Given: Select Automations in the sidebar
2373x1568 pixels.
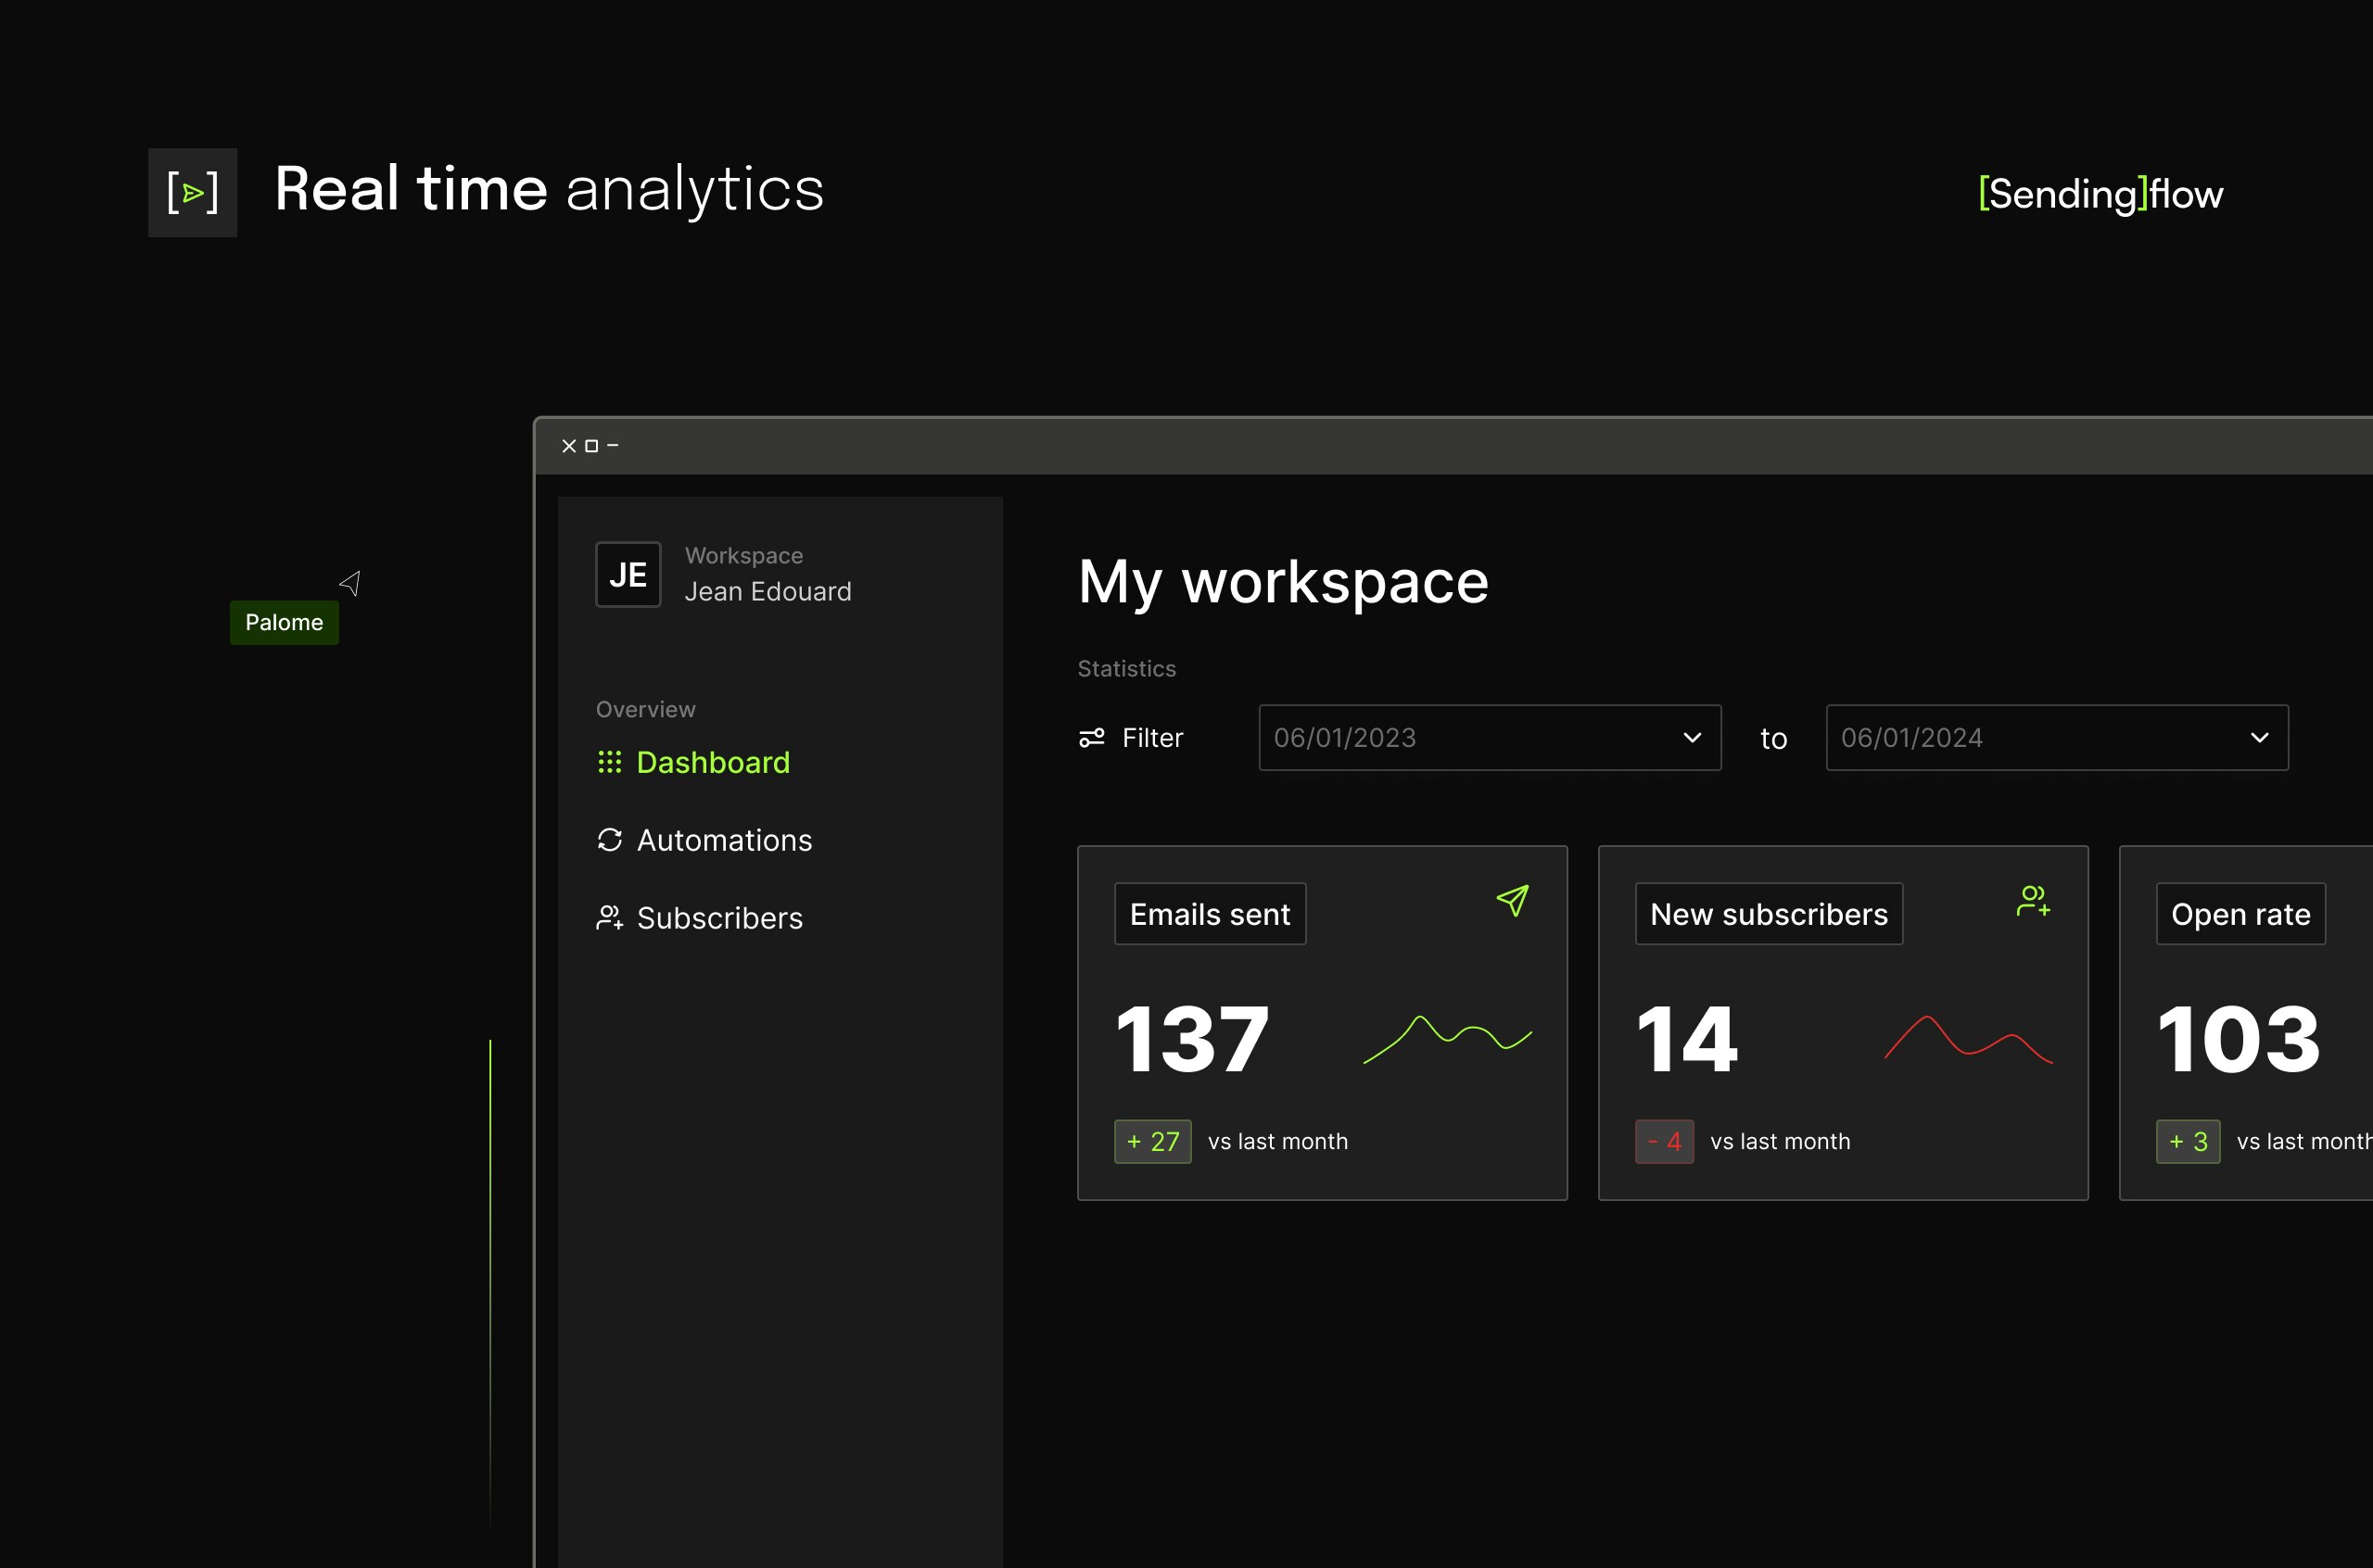Looking at the screenshot, I should pos(724,840).
